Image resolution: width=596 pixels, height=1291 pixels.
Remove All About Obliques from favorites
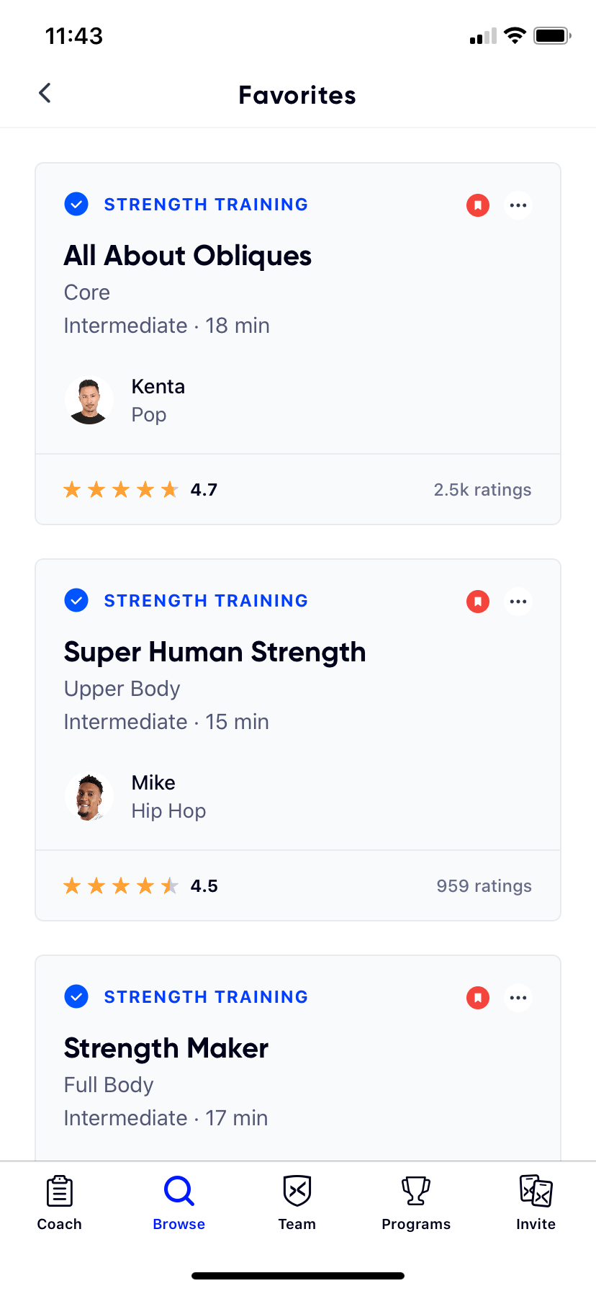tap(478, 205)
